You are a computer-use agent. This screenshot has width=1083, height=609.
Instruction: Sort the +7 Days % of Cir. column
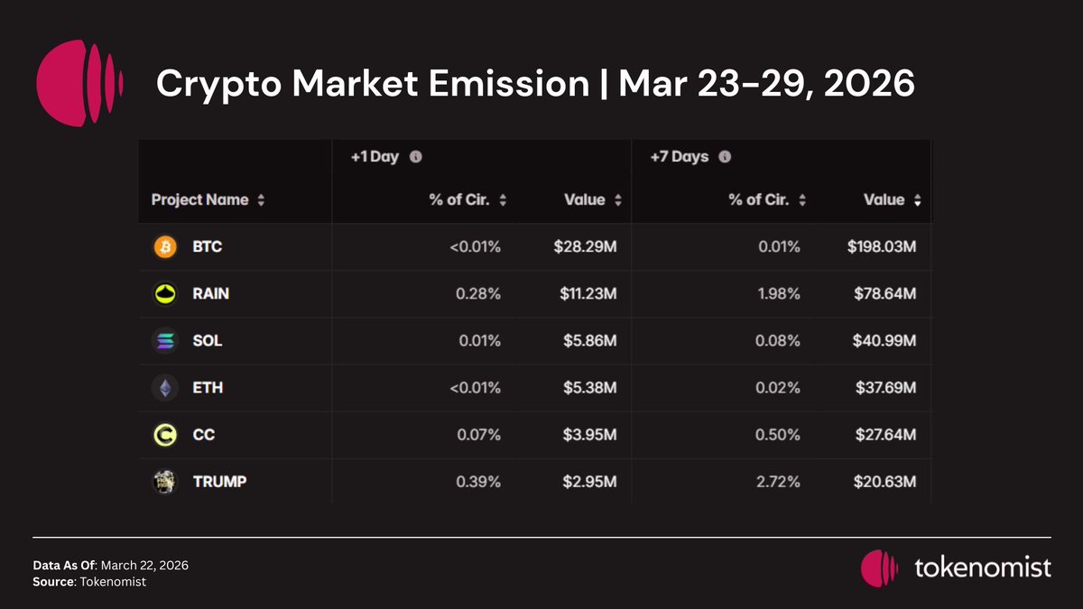[802, 200]
